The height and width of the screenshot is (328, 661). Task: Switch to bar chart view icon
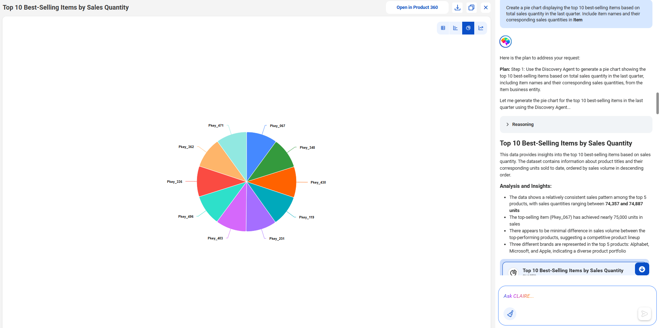tap(455, 28)
